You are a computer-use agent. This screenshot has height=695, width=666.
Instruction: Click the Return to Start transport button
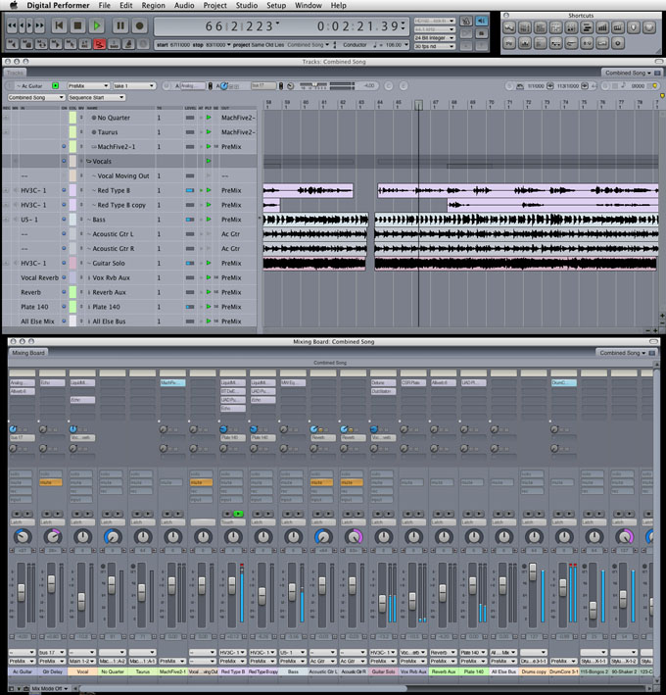(59, 25)
